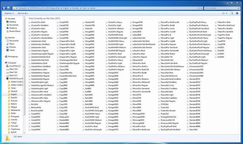Select the GiddyupStd font file
243x144 pixels.
[x=63, y=117]
